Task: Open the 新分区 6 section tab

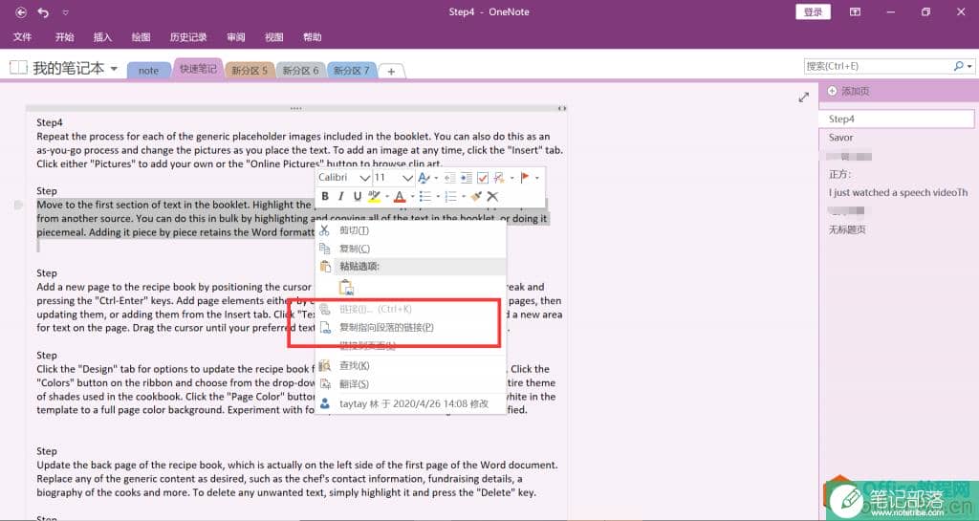Action: pos(300,71)
